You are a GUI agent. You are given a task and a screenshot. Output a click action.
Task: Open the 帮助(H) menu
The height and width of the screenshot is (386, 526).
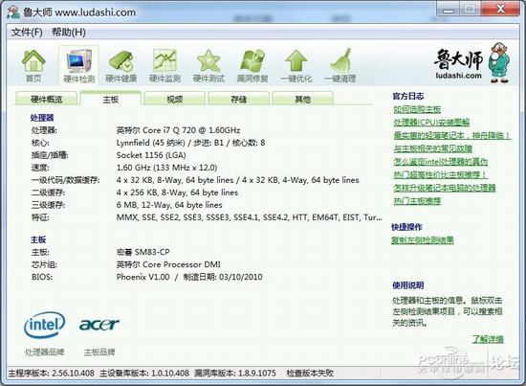coord(69,33)
